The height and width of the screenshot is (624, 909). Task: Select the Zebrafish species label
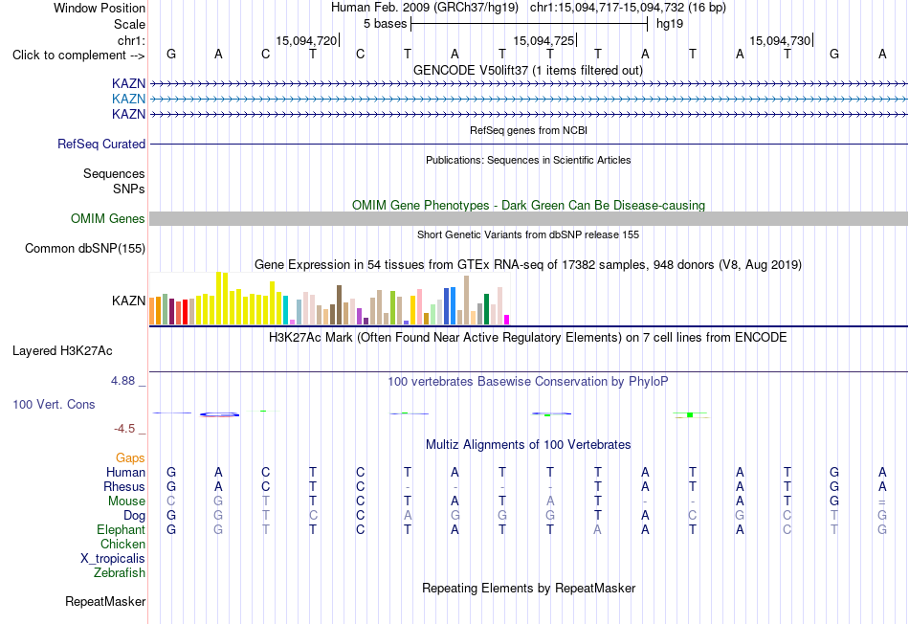coord(120,573)
